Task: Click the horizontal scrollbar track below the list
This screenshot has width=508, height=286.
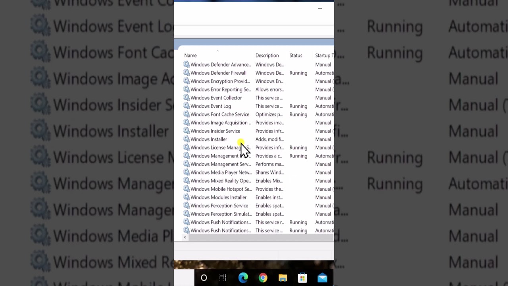Action: tap(260, 237)
